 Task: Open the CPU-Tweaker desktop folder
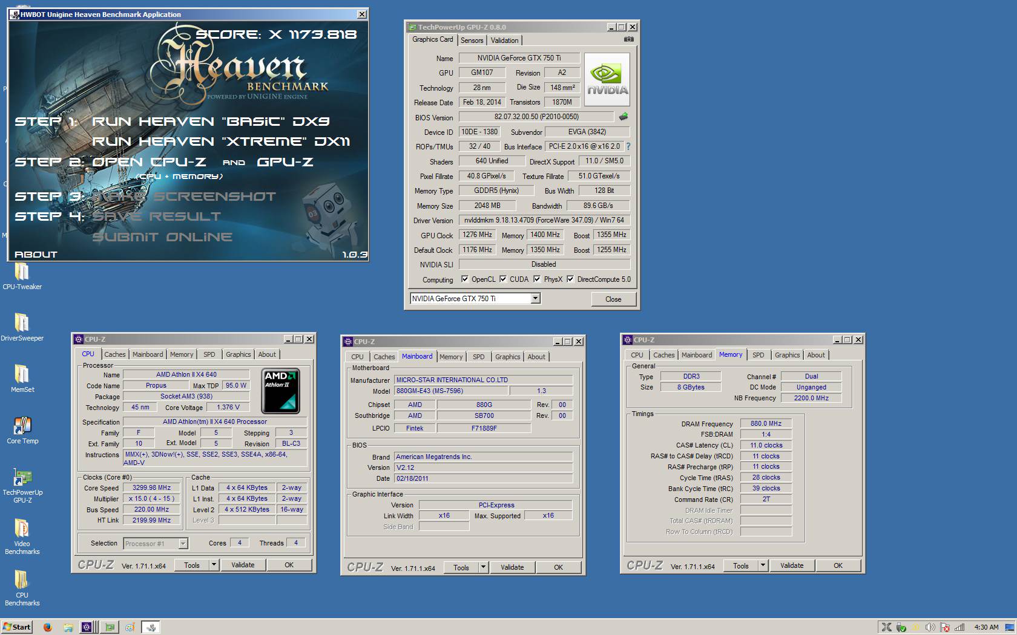pos(22,276)
